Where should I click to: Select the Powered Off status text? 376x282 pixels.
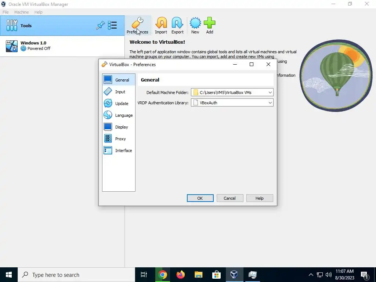(39, 48)
